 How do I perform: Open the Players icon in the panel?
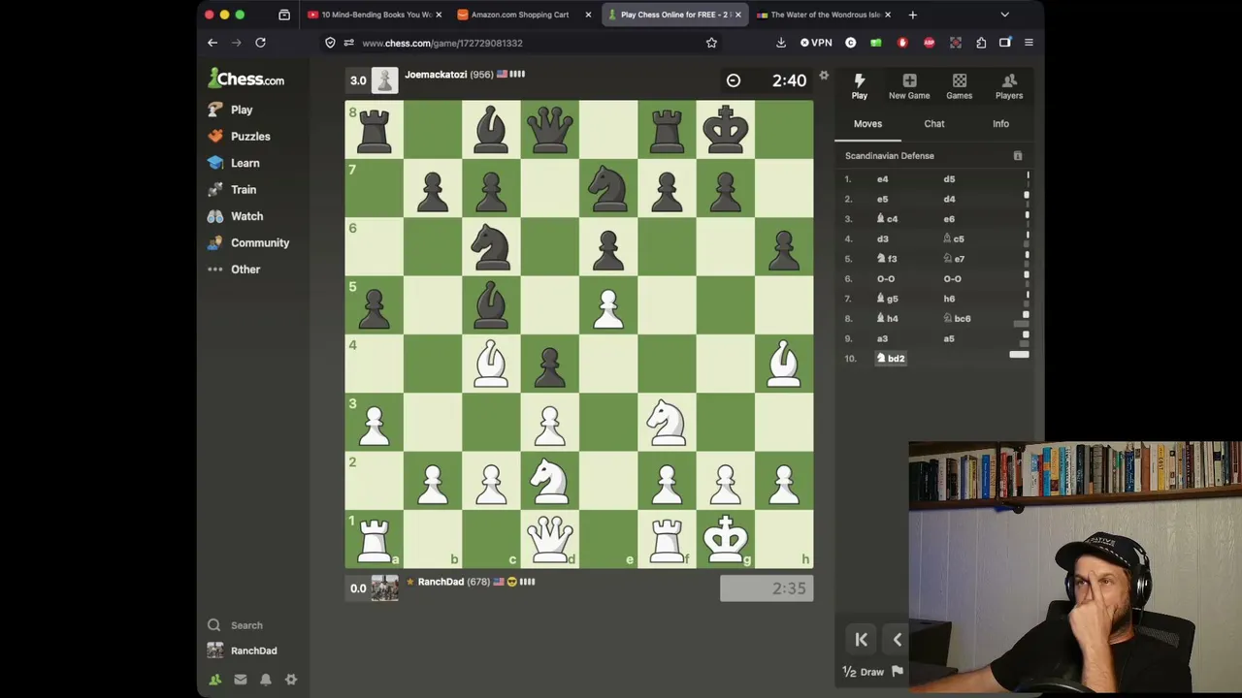[x=1009, y=86]
